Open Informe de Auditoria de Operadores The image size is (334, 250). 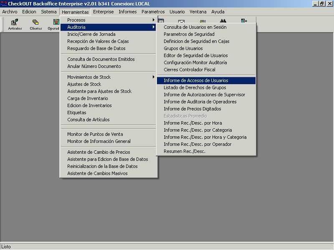[206, 102]
